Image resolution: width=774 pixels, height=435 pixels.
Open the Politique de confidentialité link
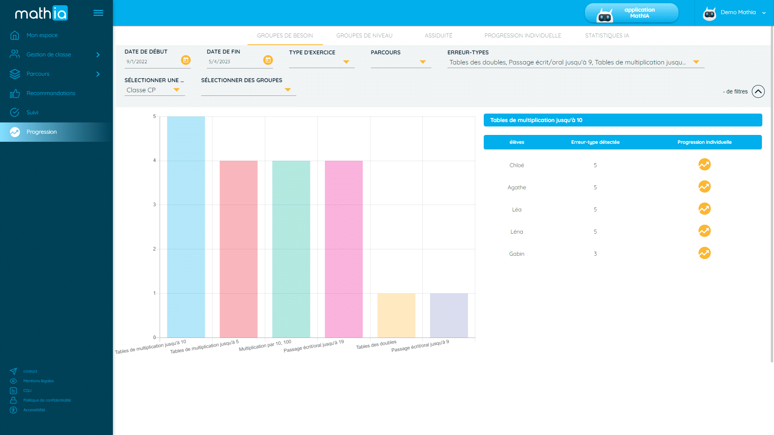point(47,400)
